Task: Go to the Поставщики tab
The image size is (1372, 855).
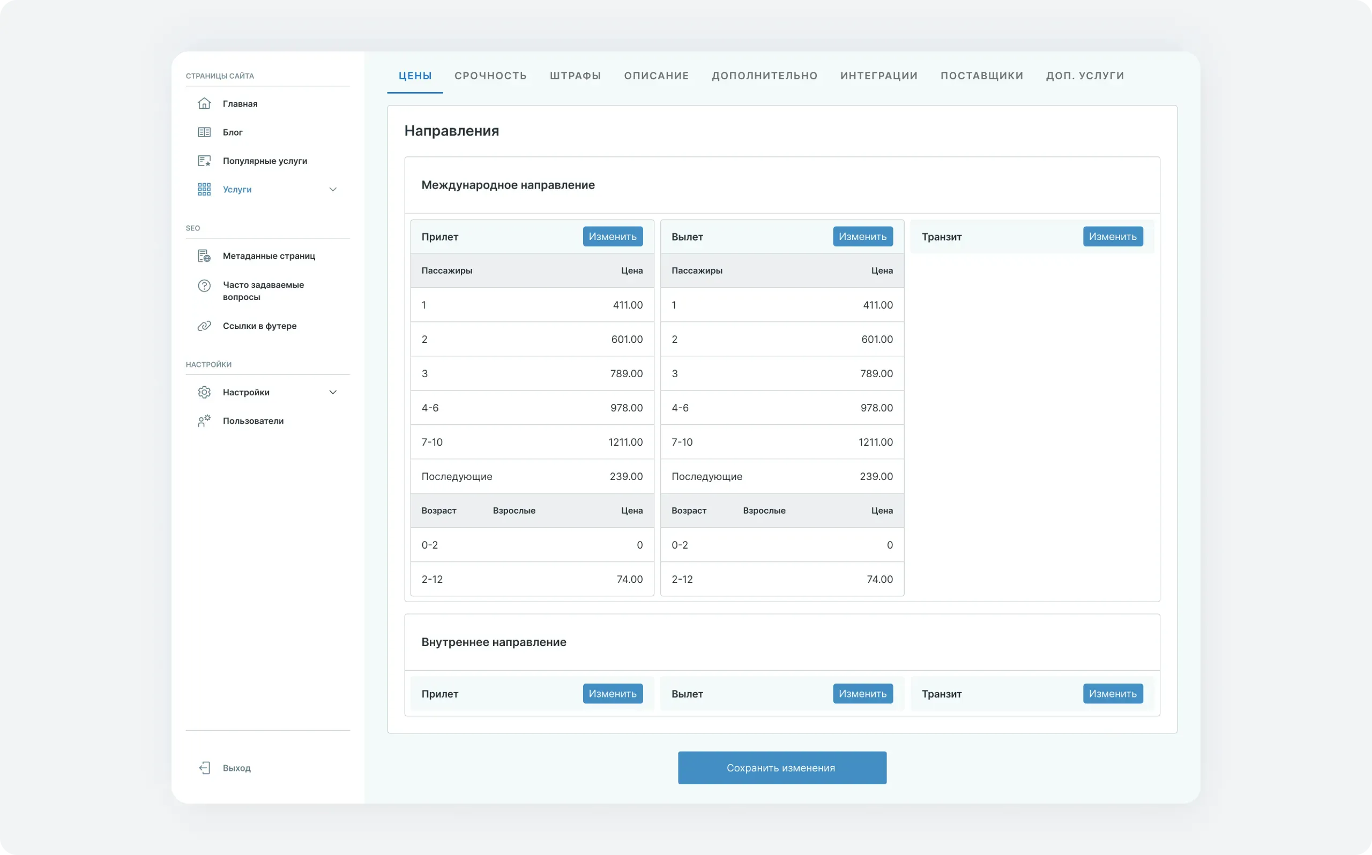Action: [982, 76]
